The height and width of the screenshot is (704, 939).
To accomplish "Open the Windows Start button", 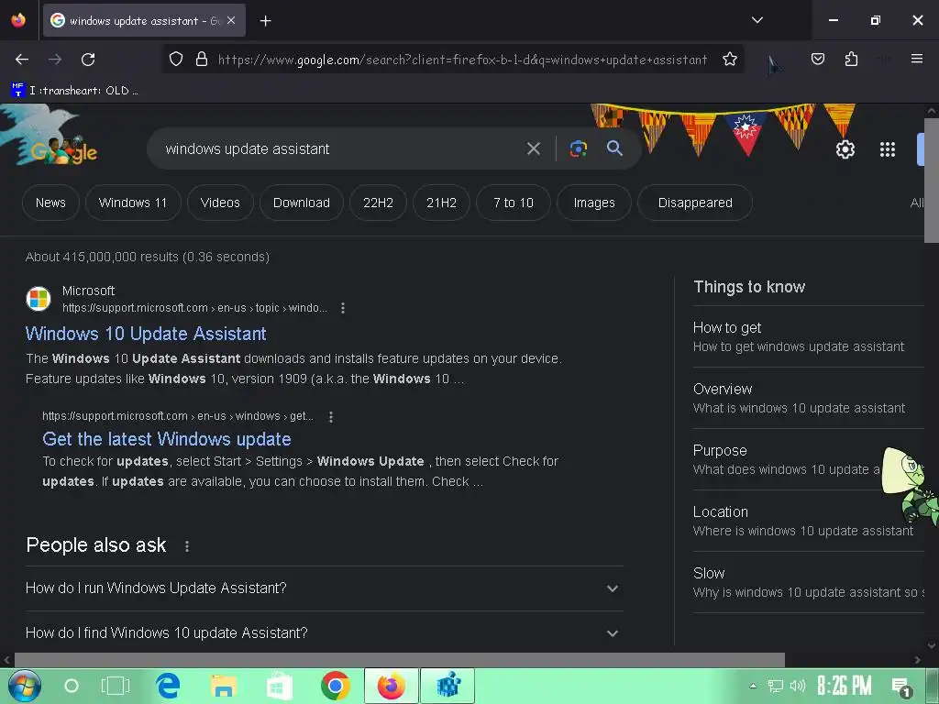I will [x=25, y=686].
